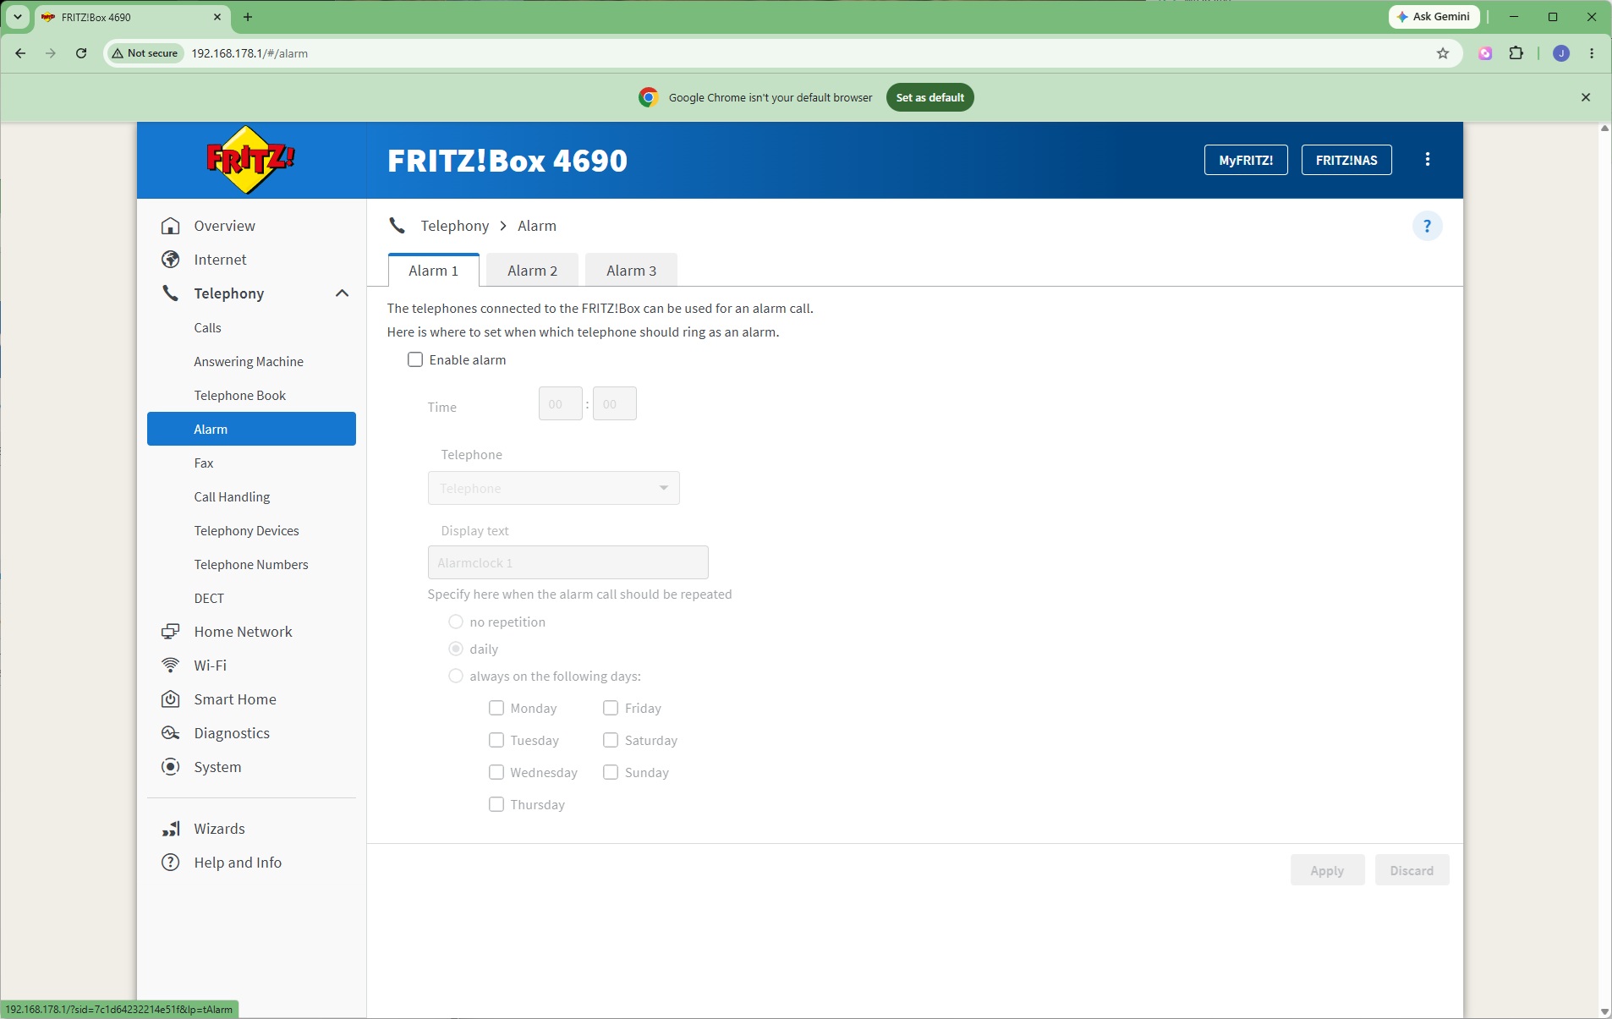Reload the page
This screenshot has width=1612, height=1019.
tap(81, 53)
